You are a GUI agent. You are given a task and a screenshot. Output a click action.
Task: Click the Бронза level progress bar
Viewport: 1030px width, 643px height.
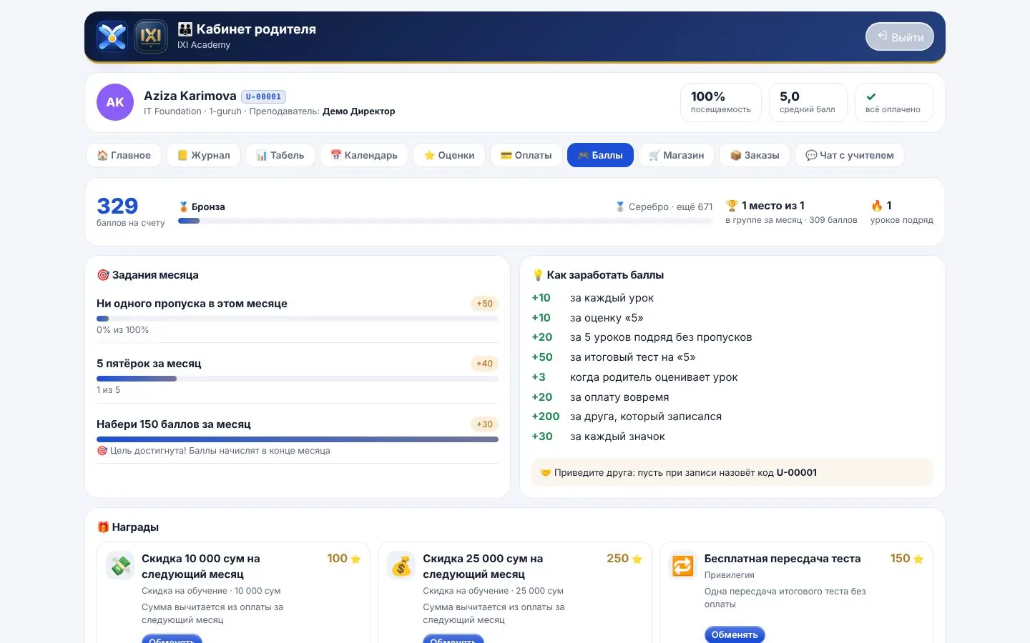446,221
